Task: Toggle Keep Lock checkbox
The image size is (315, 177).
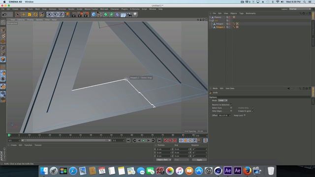Action: click(245, 115)
